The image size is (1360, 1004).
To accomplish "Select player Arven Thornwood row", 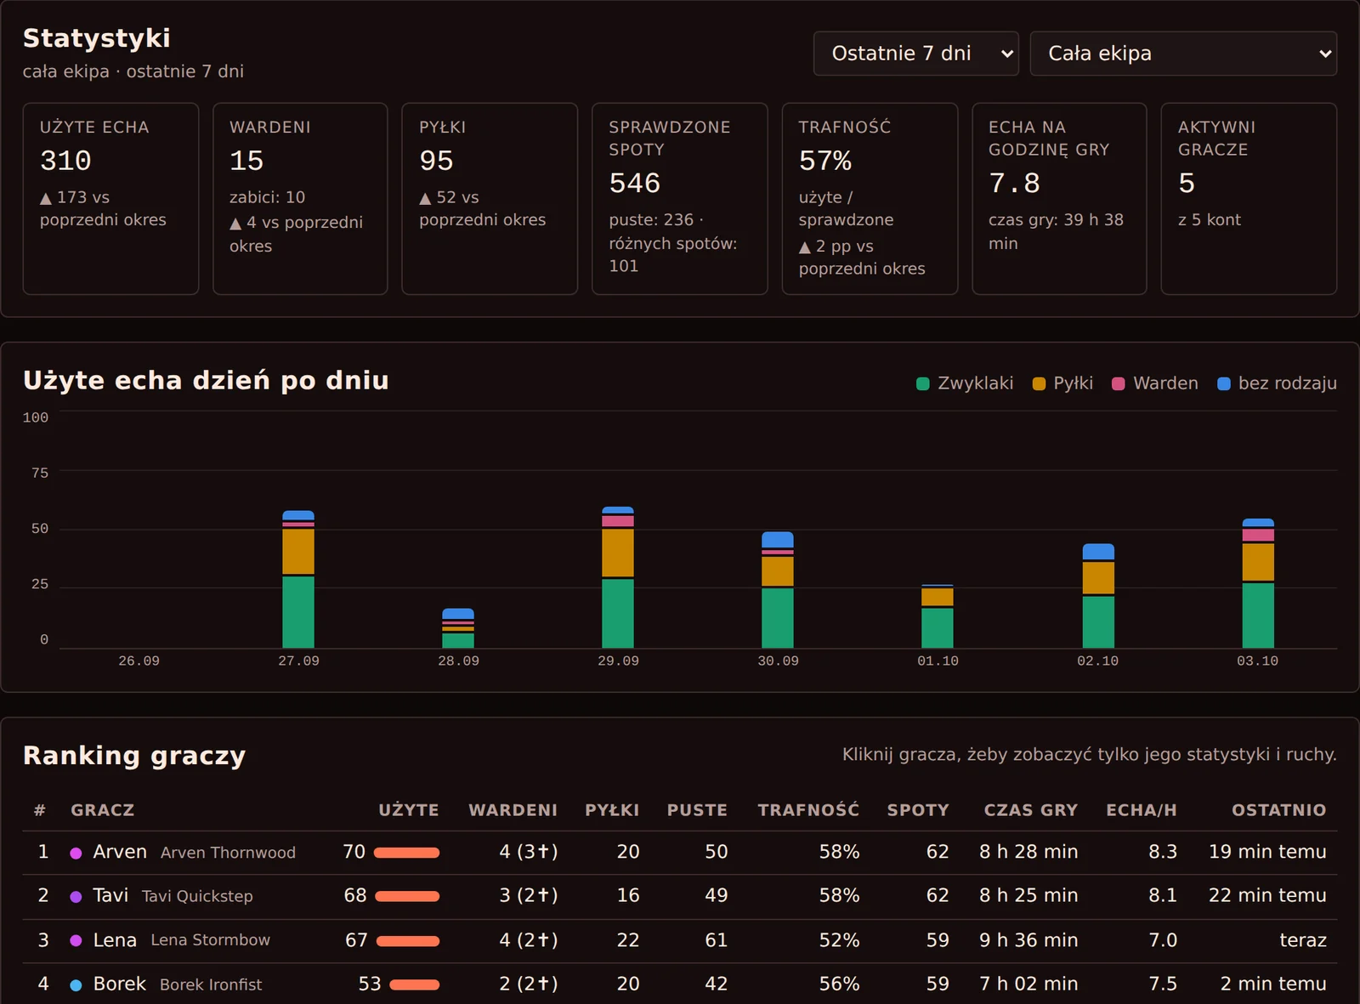I will pos(680,853).
